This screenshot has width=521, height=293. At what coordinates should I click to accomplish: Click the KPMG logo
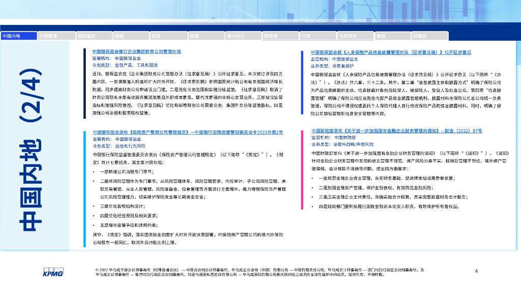pos(53,272)
